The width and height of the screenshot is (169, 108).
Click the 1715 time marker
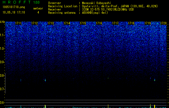[83, 23]
